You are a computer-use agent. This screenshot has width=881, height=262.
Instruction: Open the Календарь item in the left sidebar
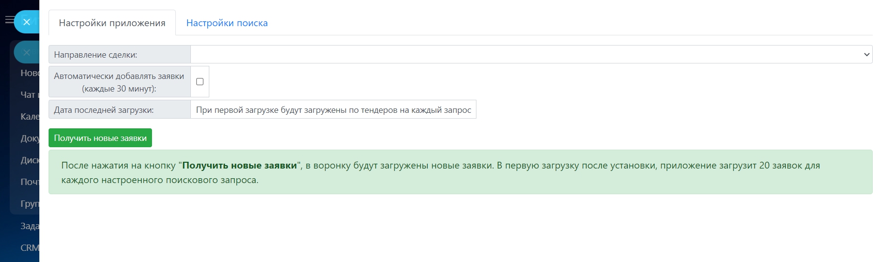coord(29,117)
